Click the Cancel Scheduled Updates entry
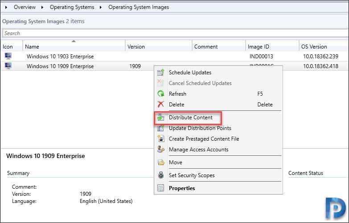The width and height of the screenshot is (349, 223). (218, 83)
